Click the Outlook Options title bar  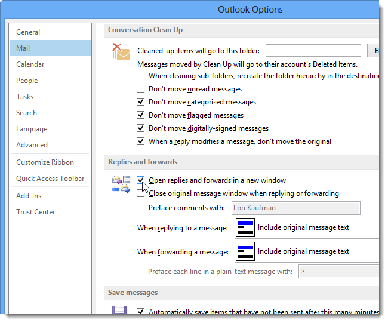click(190, 10)
